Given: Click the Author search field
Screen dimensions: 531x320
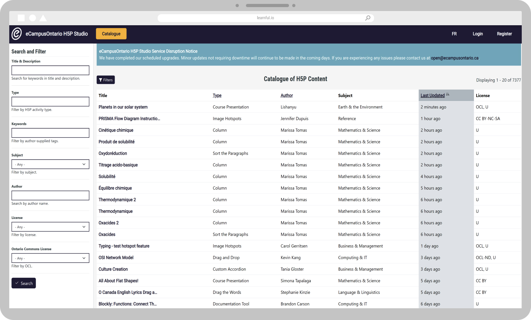Looking at the screenshot, I should coord(50,195).
